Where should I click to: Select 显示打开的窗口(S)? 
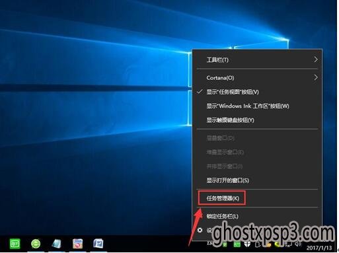coord(257,180)
